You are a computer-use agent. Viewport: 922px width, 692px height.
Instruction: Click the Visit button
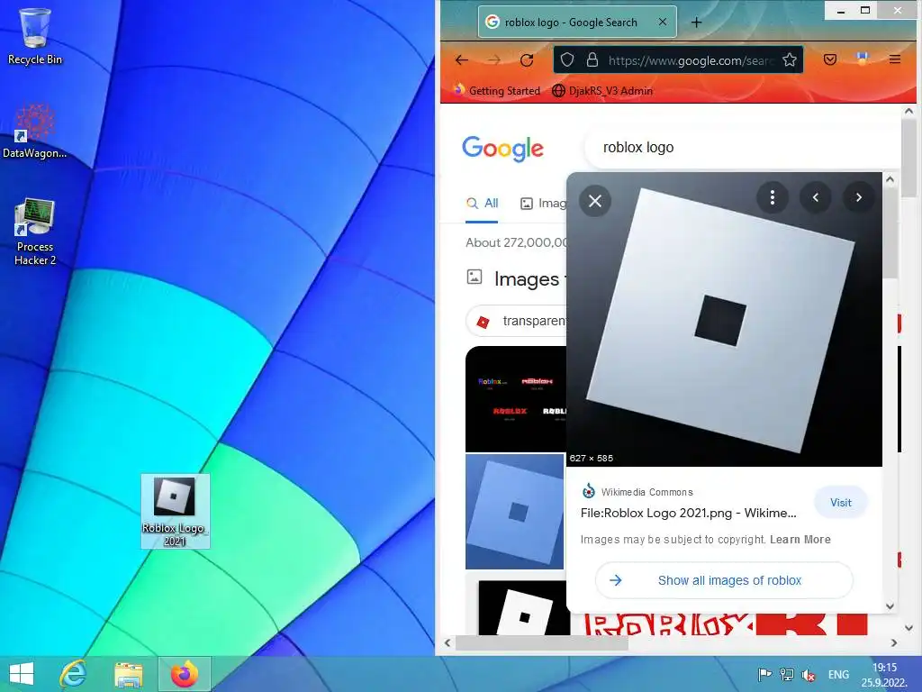tap(841, 503)
